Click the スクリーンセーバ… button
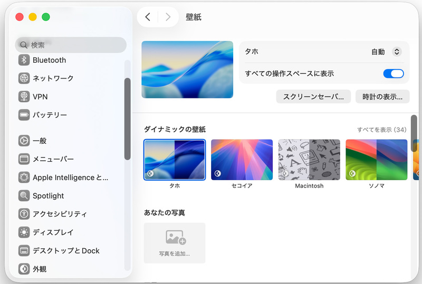This screenshot has height=284, width=422. click(313, 96)
